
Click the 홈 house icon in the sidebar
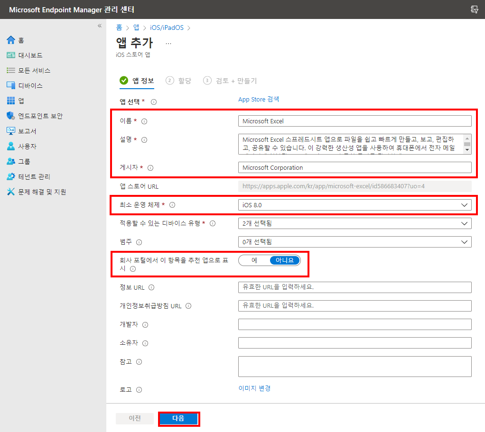coord(11,40)
